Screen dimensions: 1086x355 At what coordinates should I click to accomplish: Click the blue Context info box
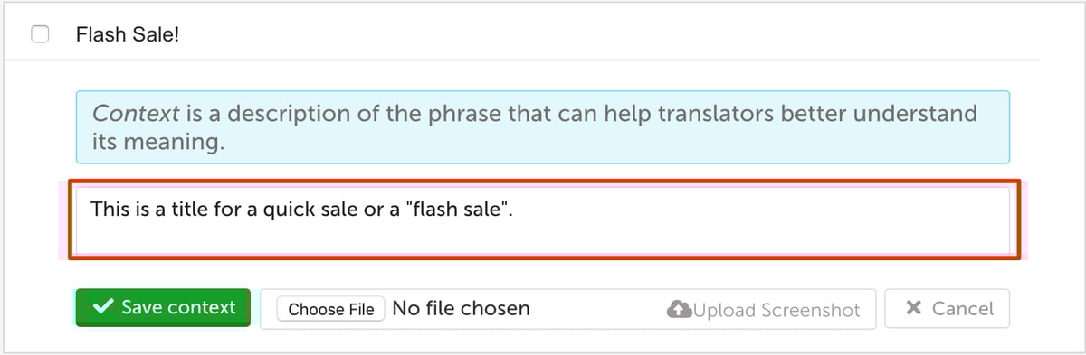click(x=543, y=126)
